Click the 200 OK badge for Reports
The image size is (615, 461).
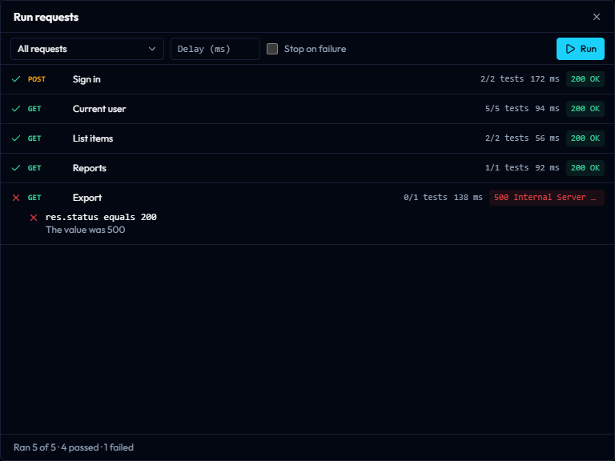585,168
